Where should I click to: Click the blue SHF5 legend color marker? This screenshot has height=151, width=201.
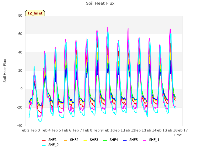(125, 140)
